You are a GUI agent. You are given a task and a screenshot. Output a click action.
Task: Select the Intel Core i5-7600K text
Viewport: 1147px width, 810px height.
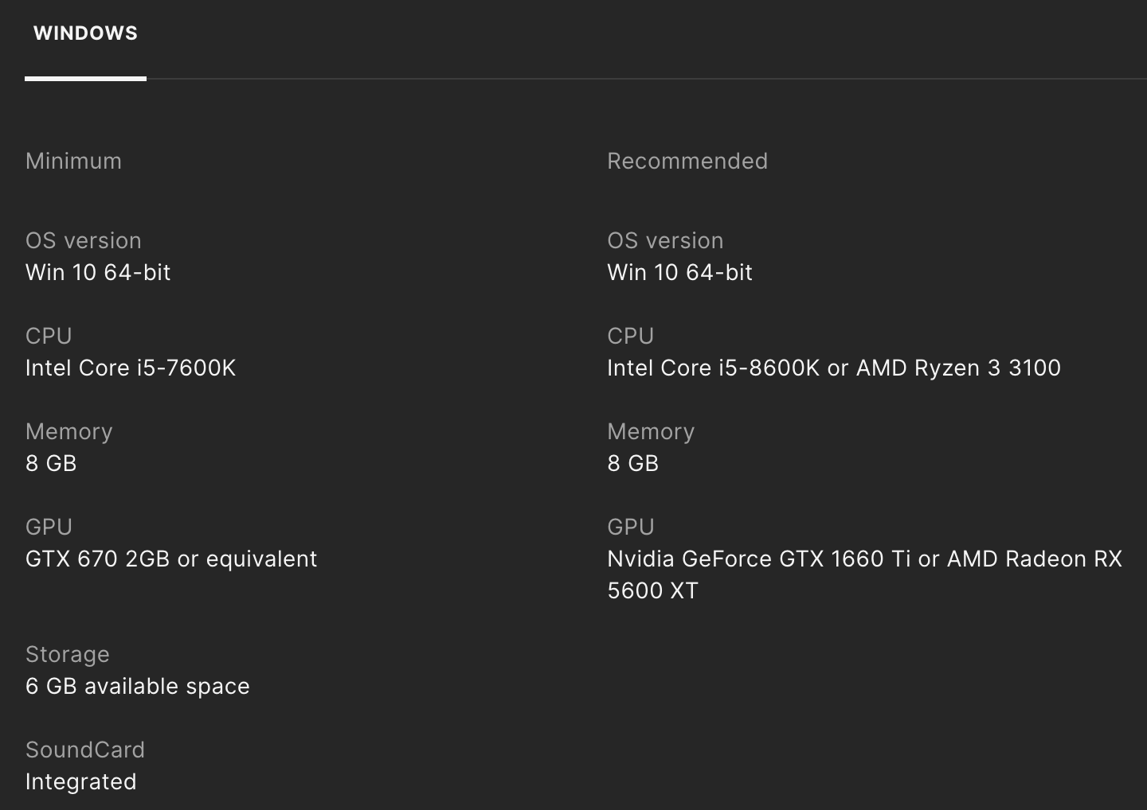coord(131,368)
